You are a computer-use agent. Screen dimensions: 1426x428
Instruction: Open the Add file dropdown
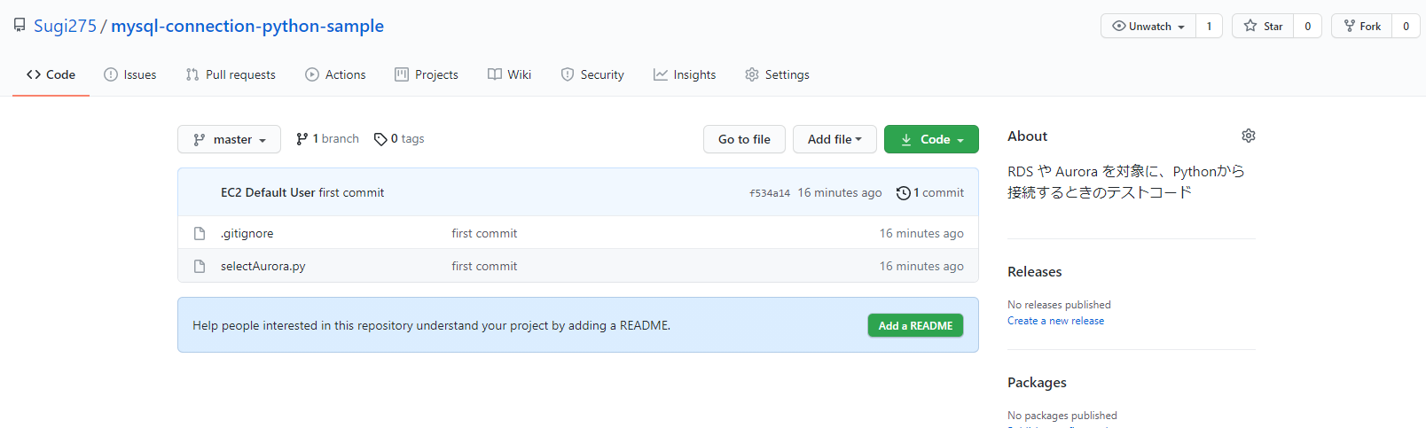834,139
